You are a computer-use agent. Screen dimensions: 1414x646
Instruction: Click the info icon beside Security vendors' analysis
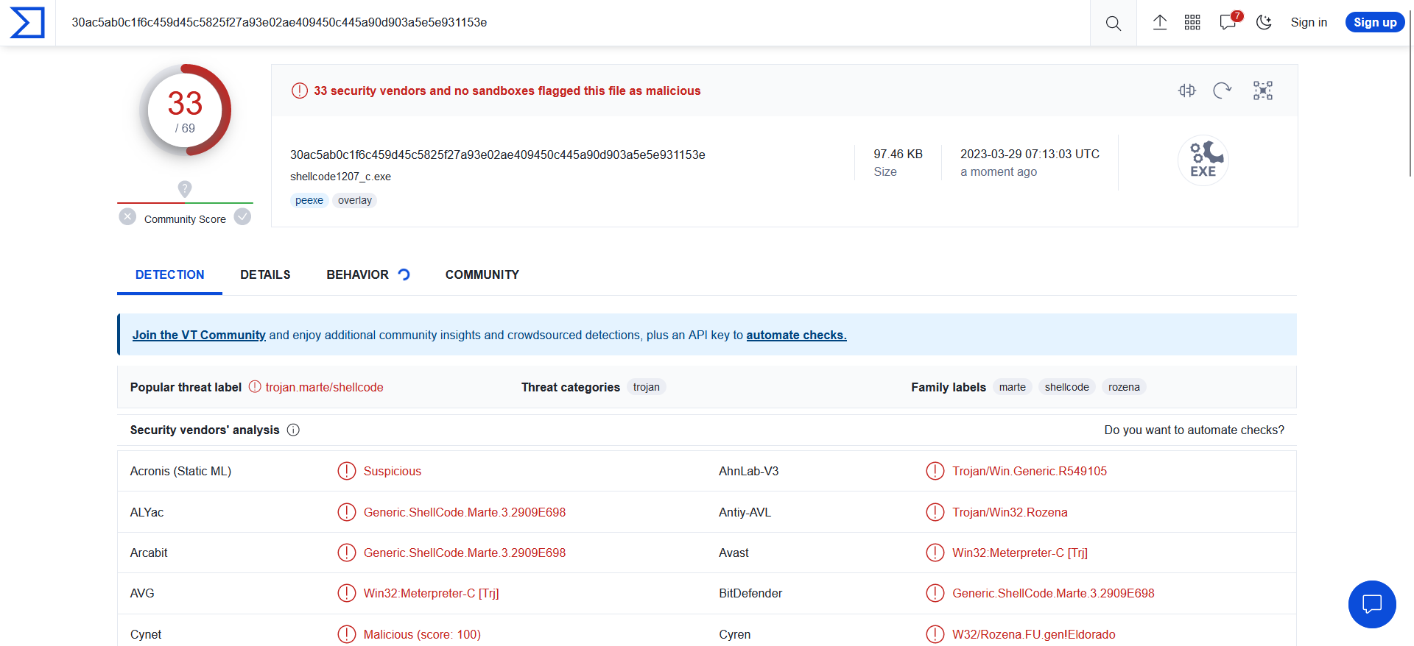click(293, 430)
